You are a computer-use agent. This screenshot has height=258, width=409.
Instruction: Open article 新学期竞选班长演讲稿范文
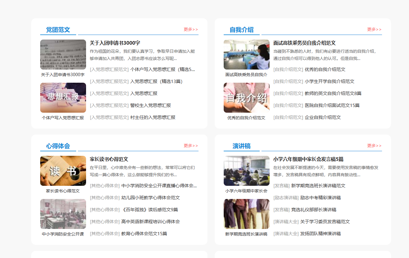(x=318, y=186)
